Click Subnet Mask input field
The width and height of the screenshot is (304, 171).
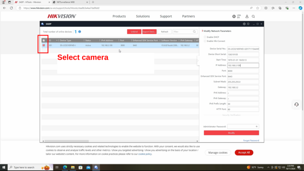tap(243, 82)
